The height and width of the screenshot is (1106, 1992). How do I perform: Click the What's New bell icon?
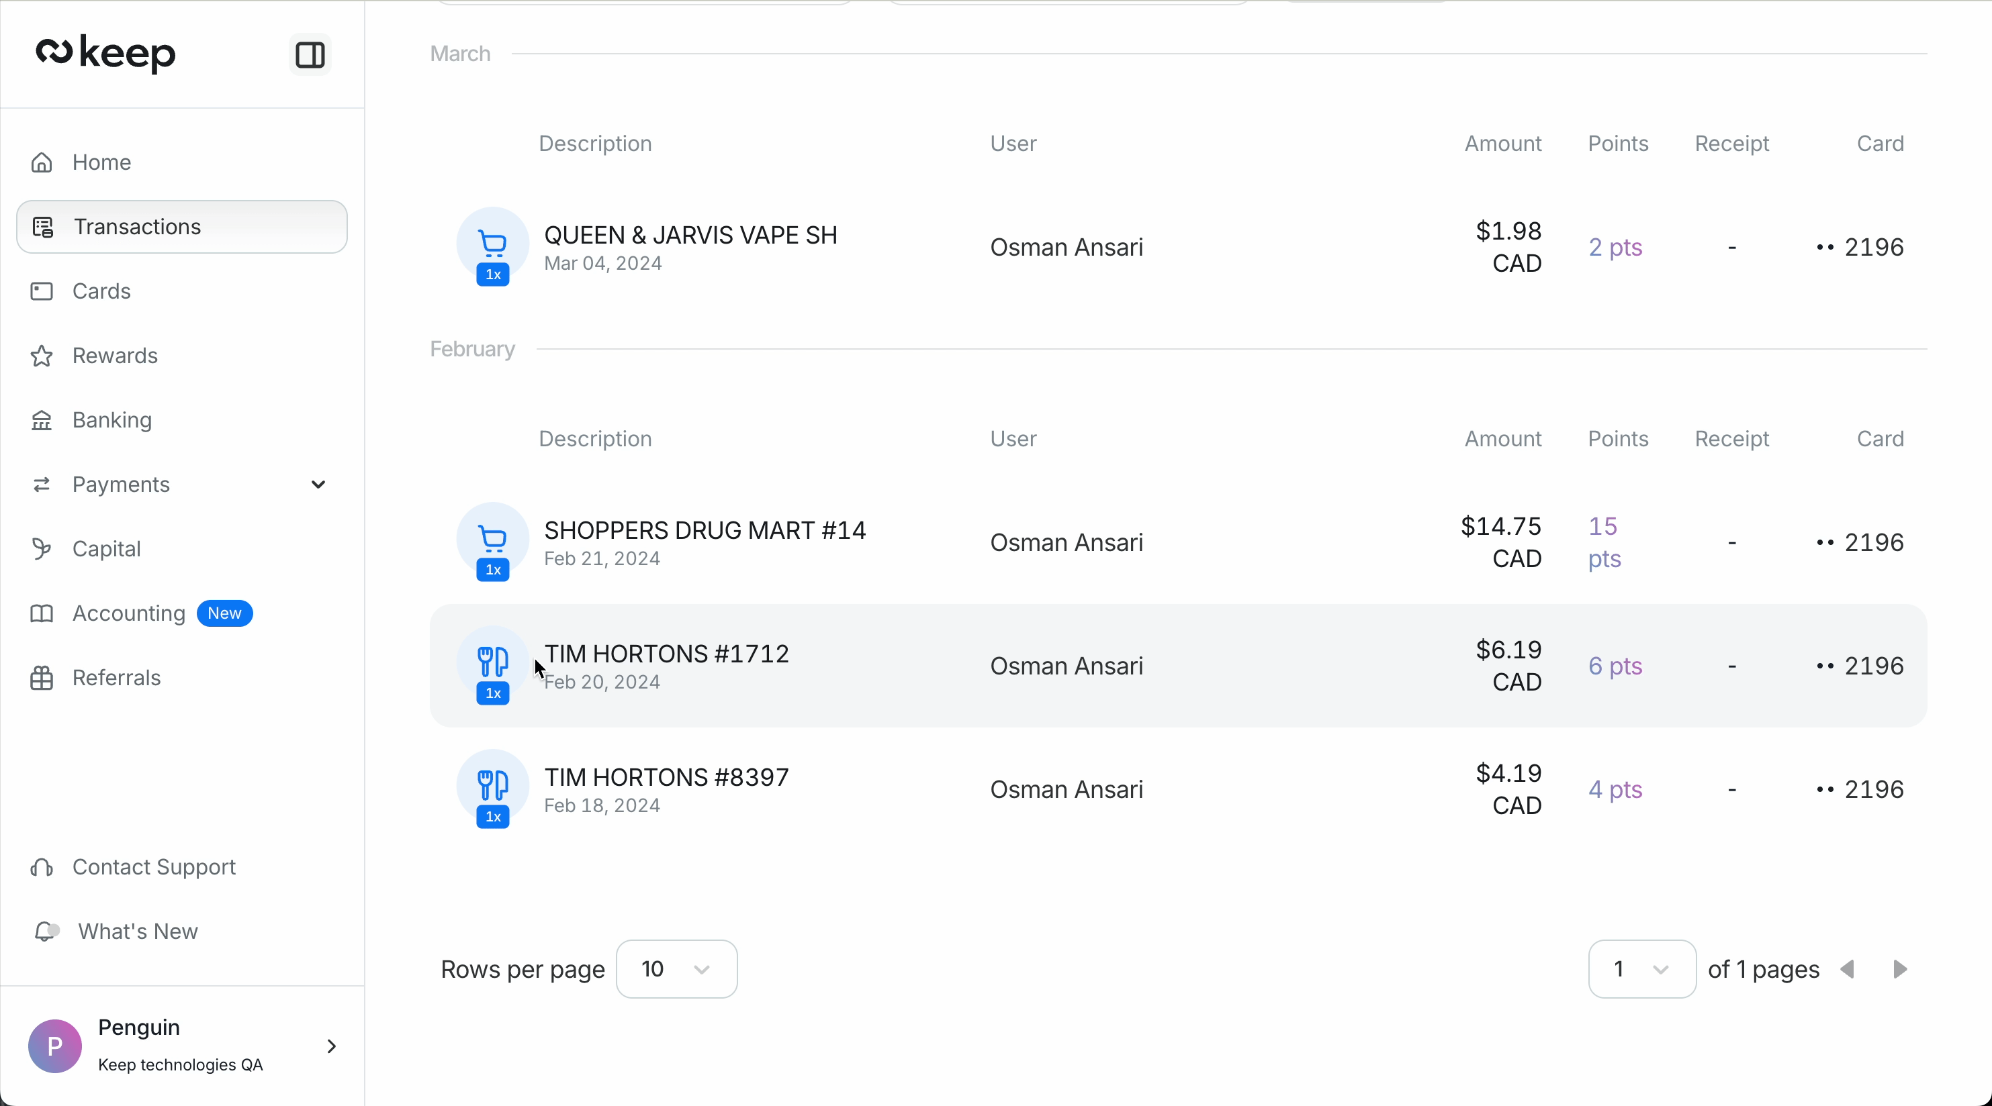click(x=46, y=932)
